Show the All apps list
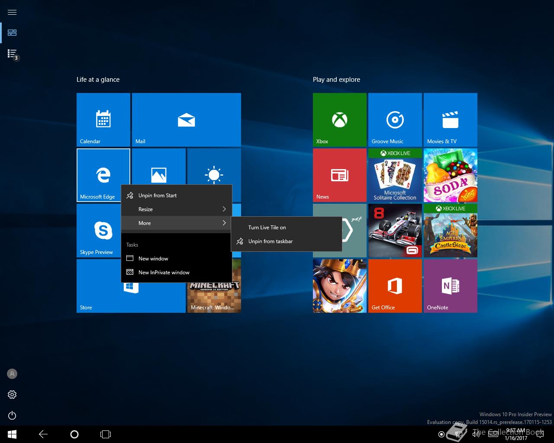This screenshot has height=443, width=554. pyautogui.click(x=12, y=54)
